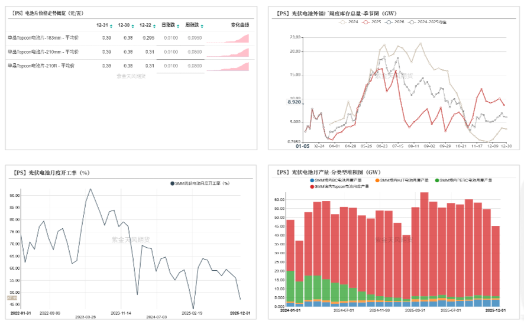Viewport: 524px width, 324px height.
Task: Select the 单晶Topcon电池片-183mm 平均价 row label
Action: (43, 38)
